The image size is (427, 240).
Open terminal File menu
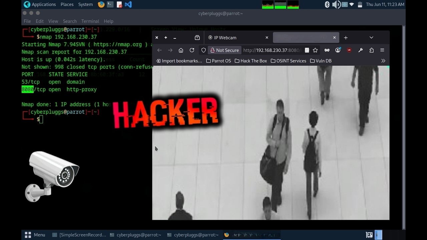coord(27,21)
